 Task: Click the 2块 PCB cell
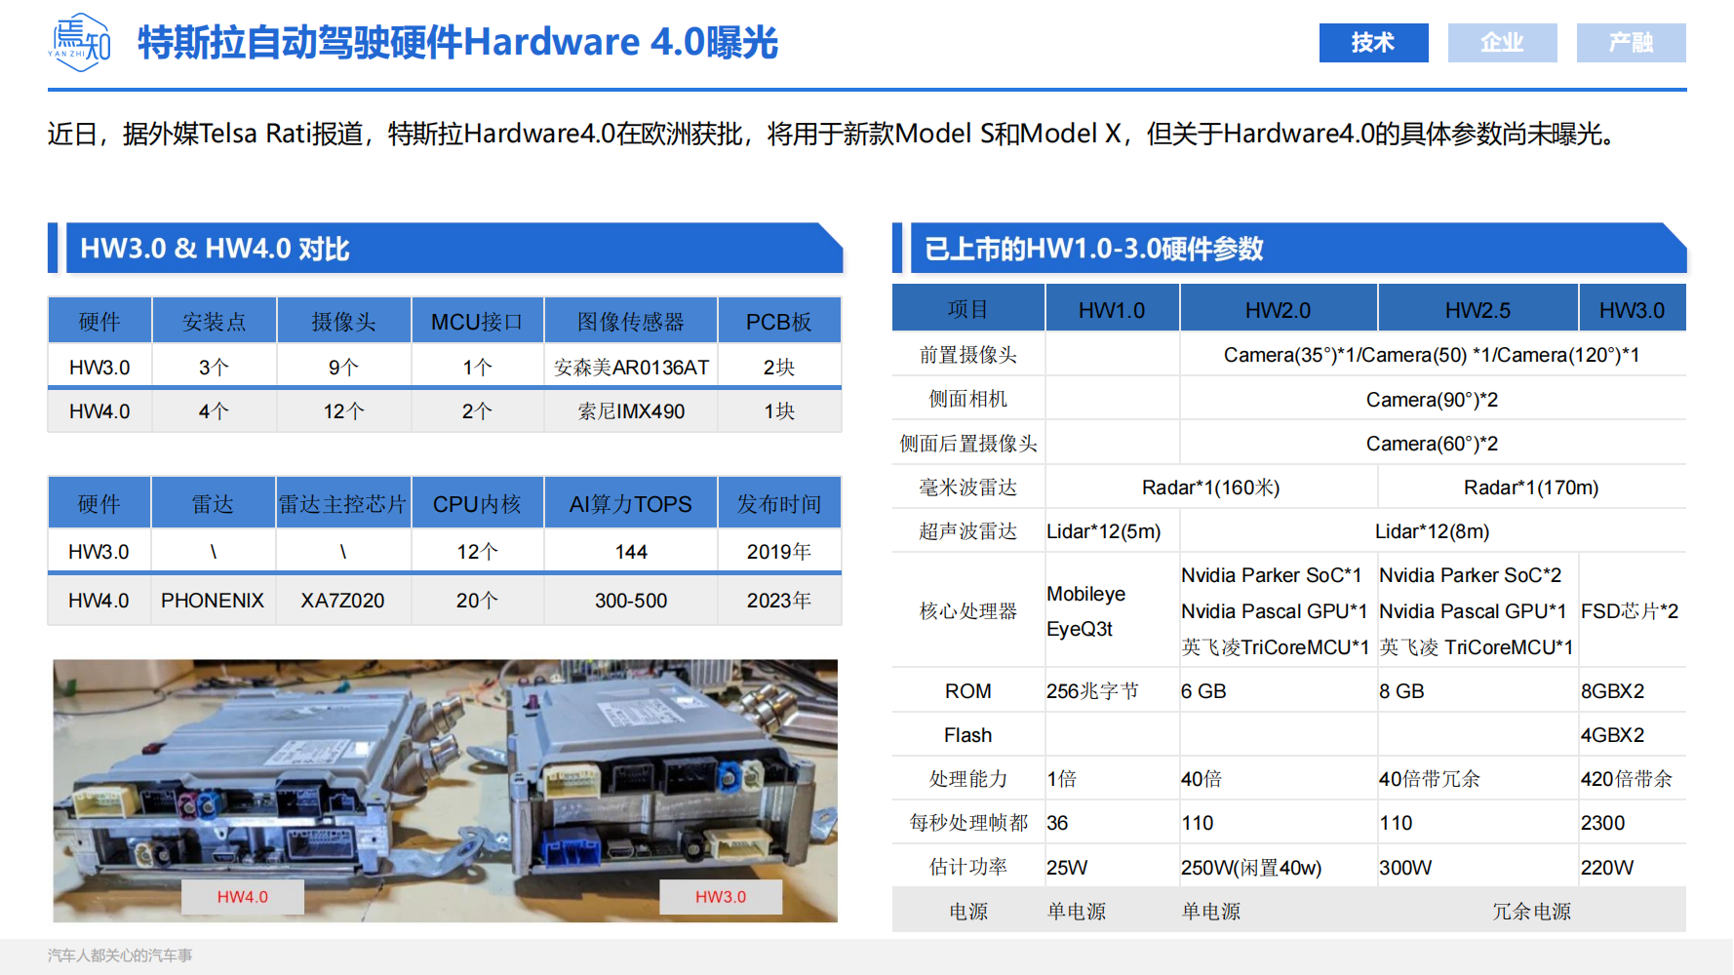point(779,368)
